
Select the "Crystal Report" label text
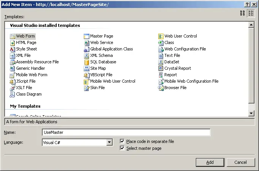point(178,68)
